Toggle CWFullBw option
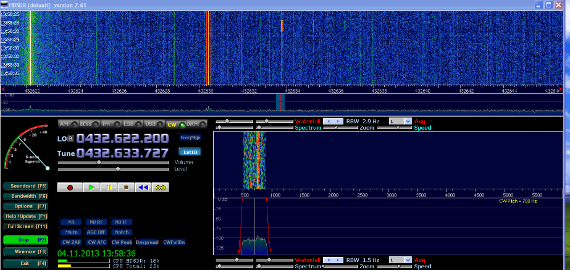570x270 pixels. (174, 242)
